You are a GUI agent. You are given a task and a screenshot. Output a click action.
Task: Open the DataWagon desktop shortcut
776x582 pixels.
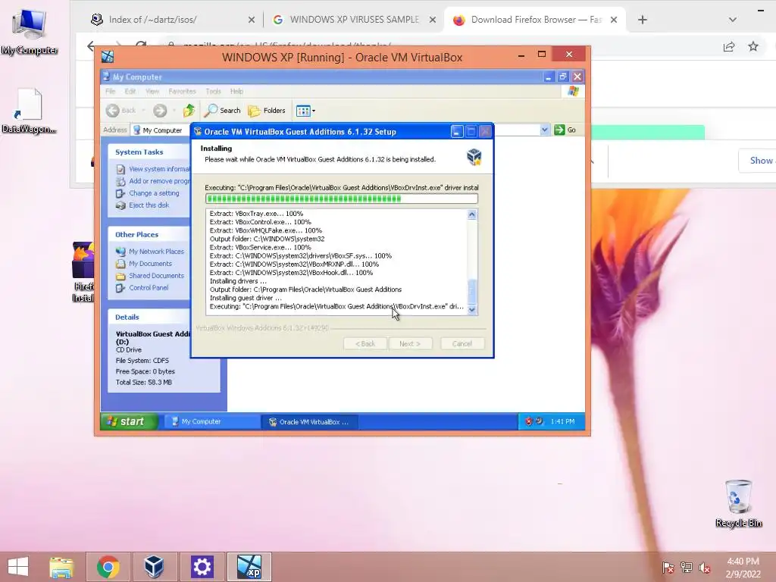pyautogui.click(x=29, y=111)
